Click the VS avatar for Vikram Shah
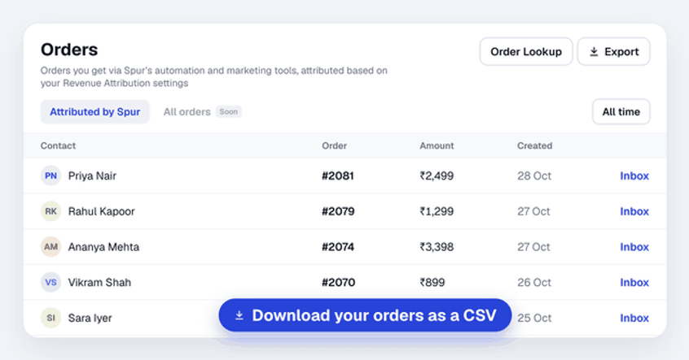 click(x=51, y=282)
